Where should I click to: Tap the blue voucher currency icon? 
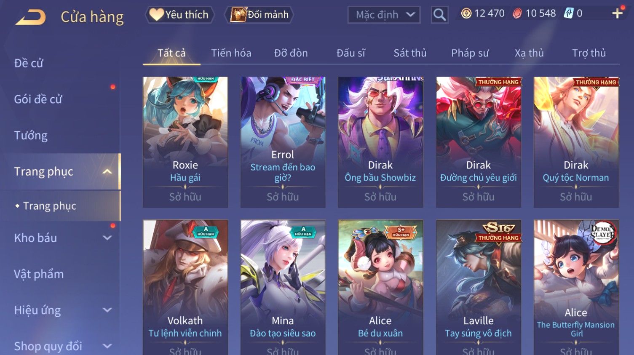569,13
